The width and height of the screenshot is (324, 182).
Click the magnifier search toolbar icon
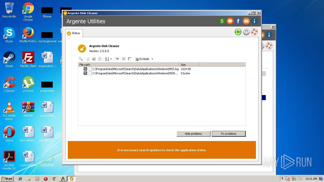[x=81, y=59]
